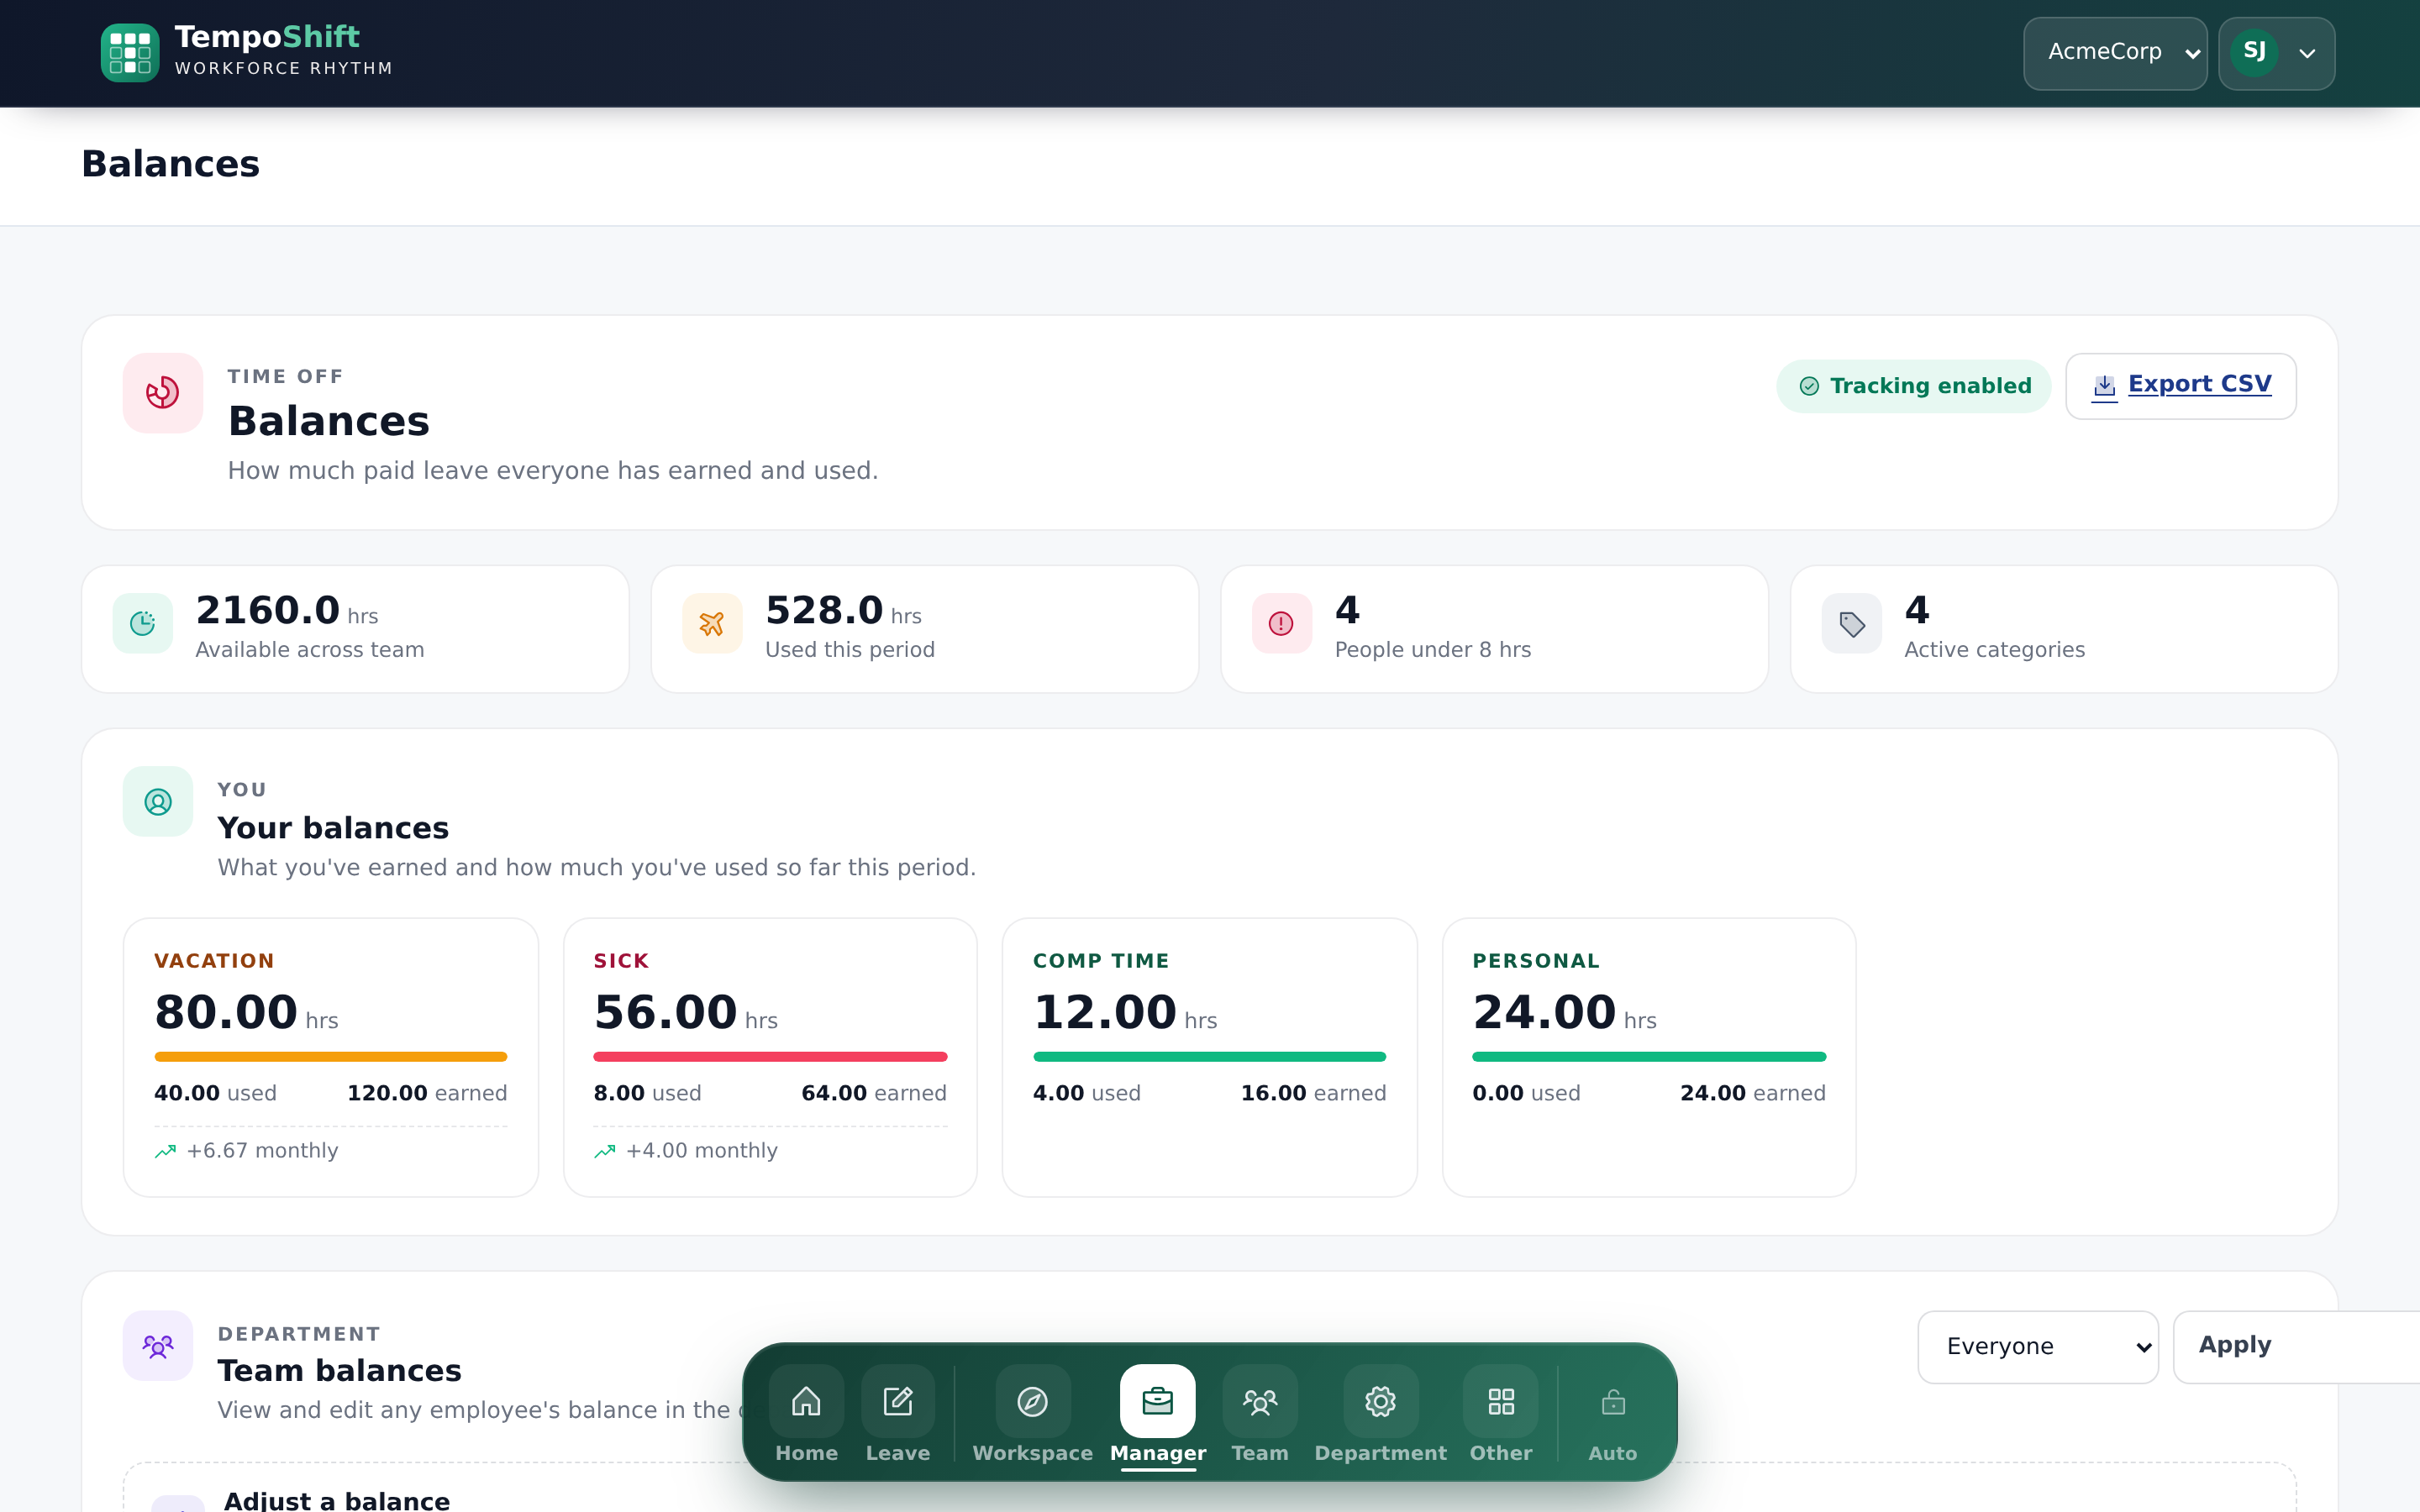Open Team in the bottom dock

(1260, 1415)
